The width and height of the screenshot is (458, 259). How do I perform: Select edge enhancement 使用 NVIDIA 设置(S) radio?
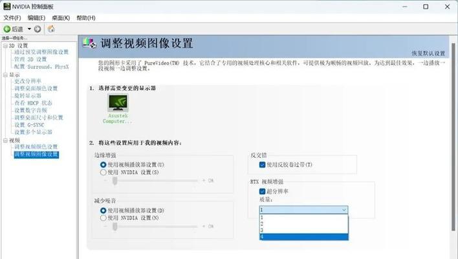pos(103,172)
